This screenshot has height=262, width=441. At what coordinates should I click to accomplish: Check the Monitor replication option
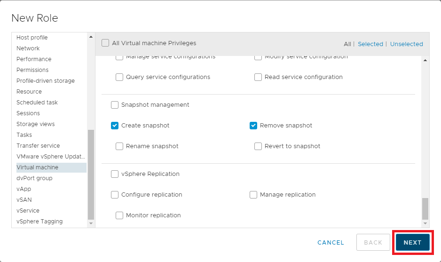click(119, 215)
